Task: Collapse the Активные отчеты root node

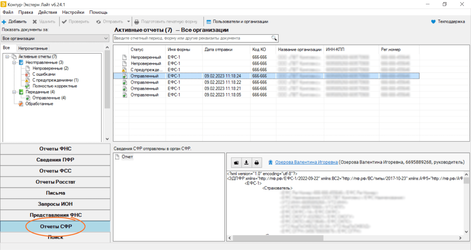Action: point(7,57)
